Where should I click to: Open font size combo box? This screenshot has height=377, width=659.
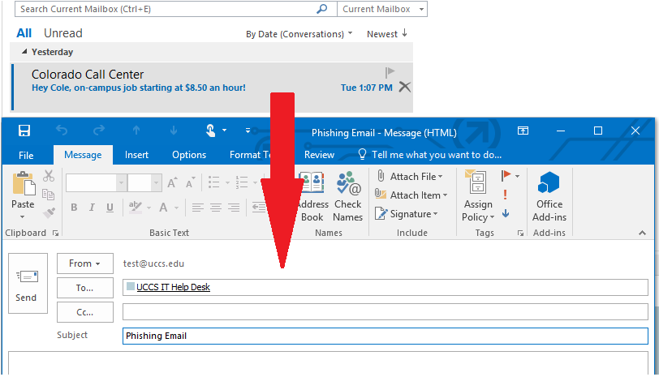(x=144, y=182)
